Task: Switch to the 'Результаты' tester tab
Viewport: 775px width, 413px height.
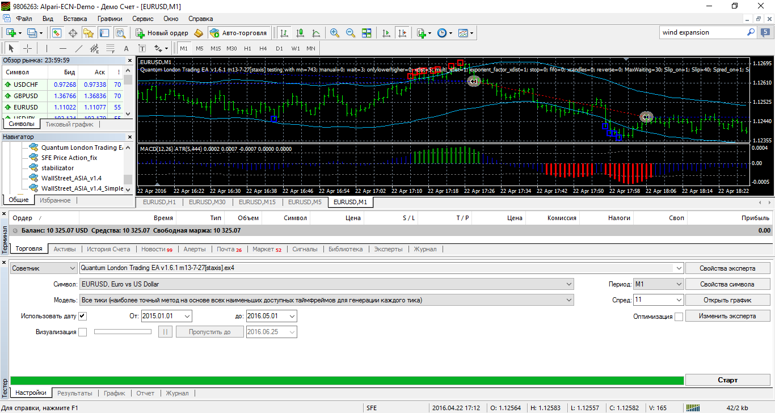Action: click(74, 393)
